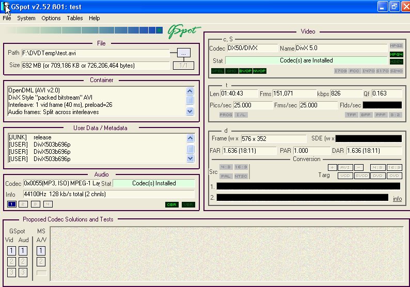Click the I470 colorimetry indicator
Image resolution: width=410 pixels, height=287 pixels.
pyautogui.click(x=368, y=71)
